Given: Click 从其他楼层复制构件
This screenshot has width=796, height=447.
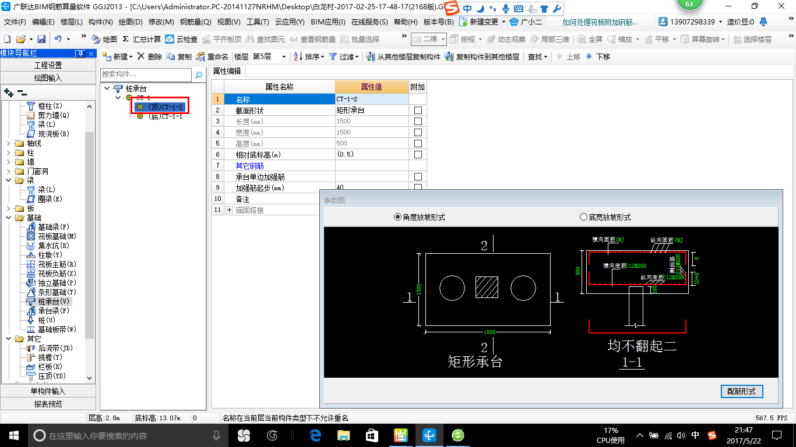Looking at the screenshot, I should (404, 56).
